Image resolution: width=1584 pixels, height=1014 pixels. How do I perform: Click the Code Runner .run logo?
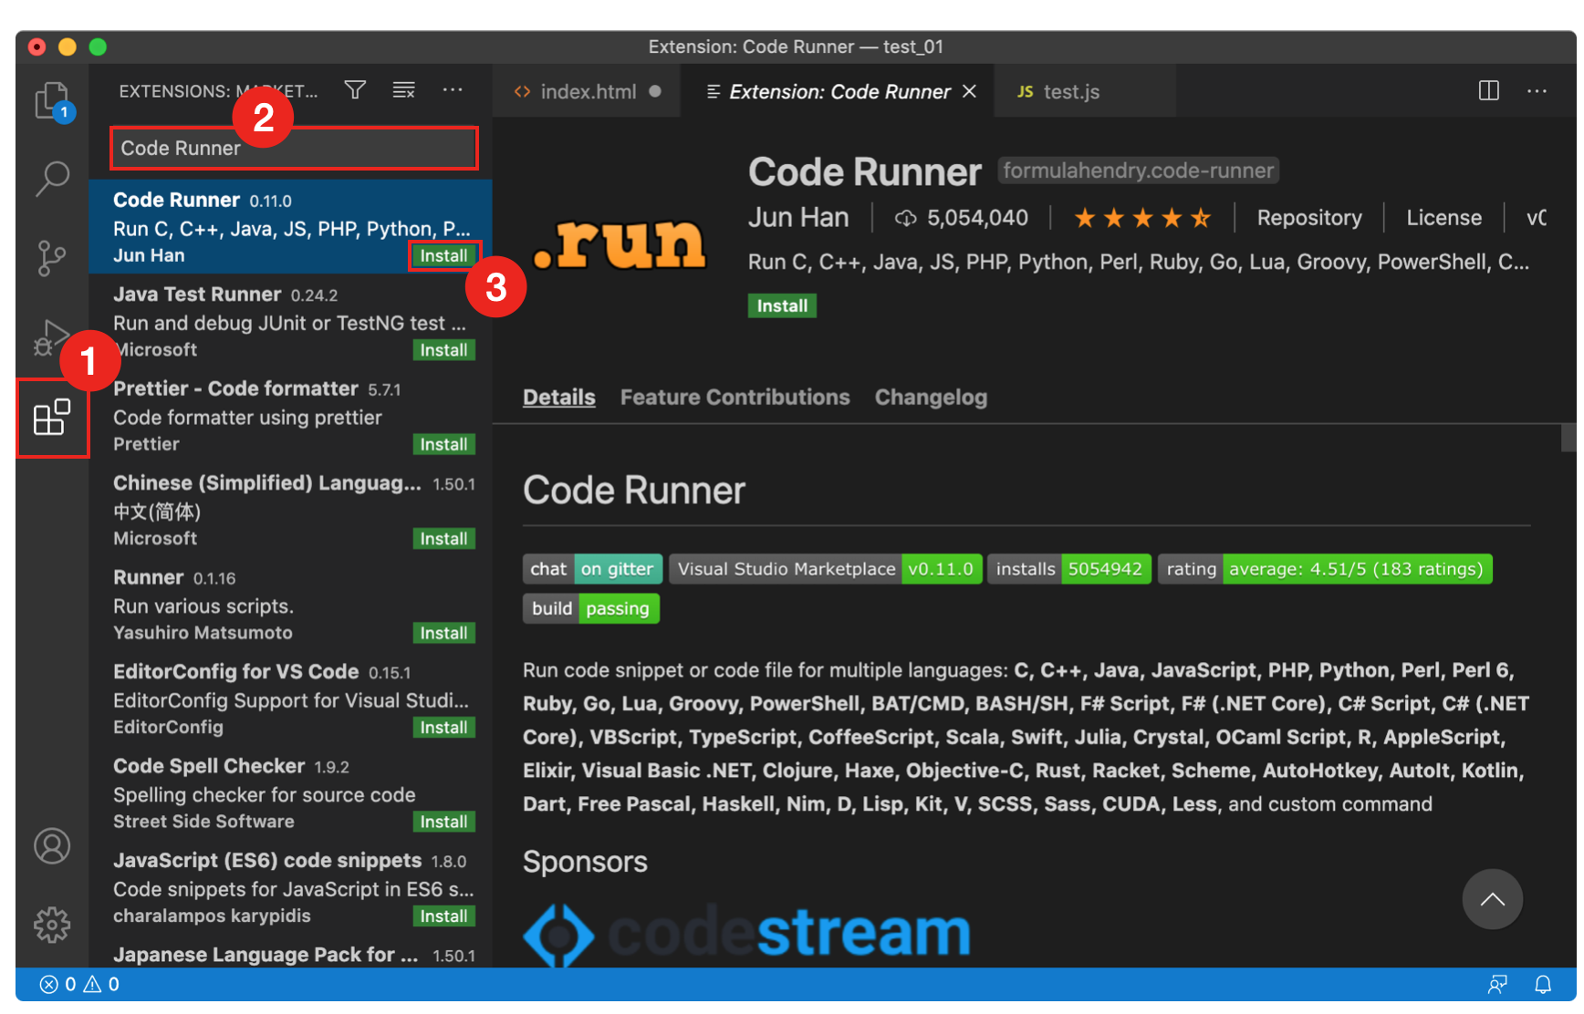(620, 244)
